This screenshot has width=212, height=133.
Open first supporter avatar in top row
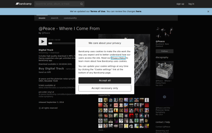(x=100, y=100)
